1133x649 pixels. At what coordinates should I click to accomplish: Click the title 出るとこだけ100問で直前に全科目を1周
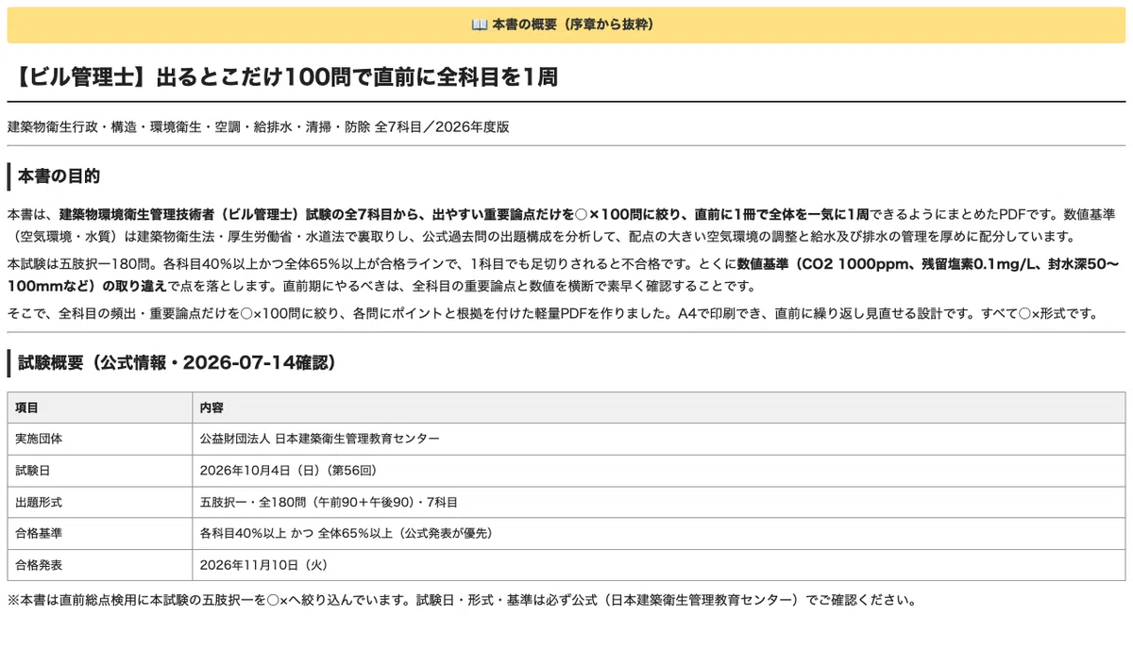click(x=356, y=76)
